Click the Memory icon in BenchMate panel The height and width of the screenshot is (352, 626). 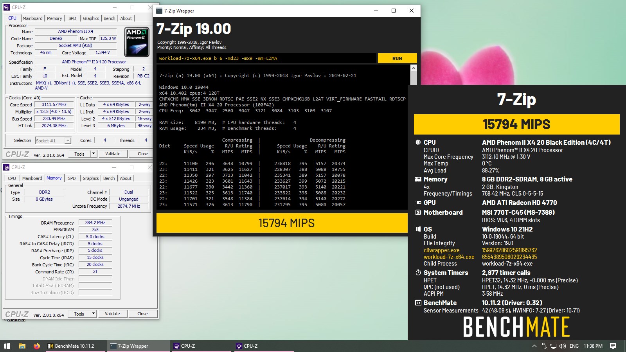coord(418,179)
